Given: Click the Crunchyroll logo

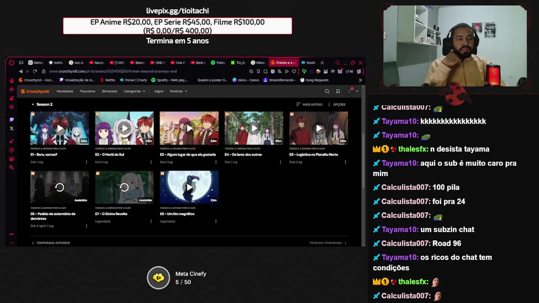Looking at the screenshot, I should [35, 91].
